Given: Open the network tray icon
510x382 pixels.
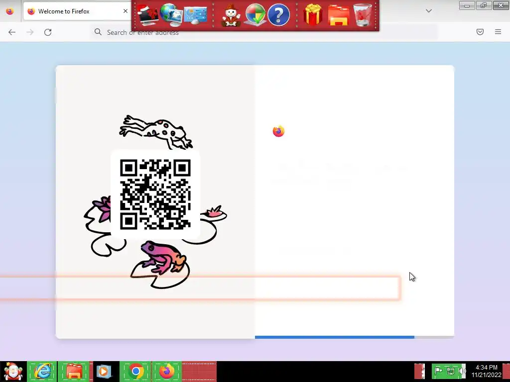Looking at the screenshot, I should 450,371.
